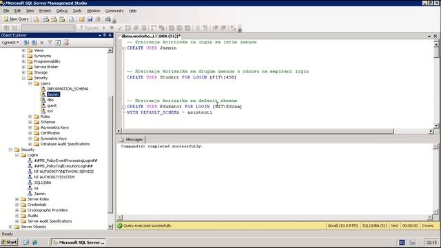Click the Open File folder icon

tap(82, 19)
